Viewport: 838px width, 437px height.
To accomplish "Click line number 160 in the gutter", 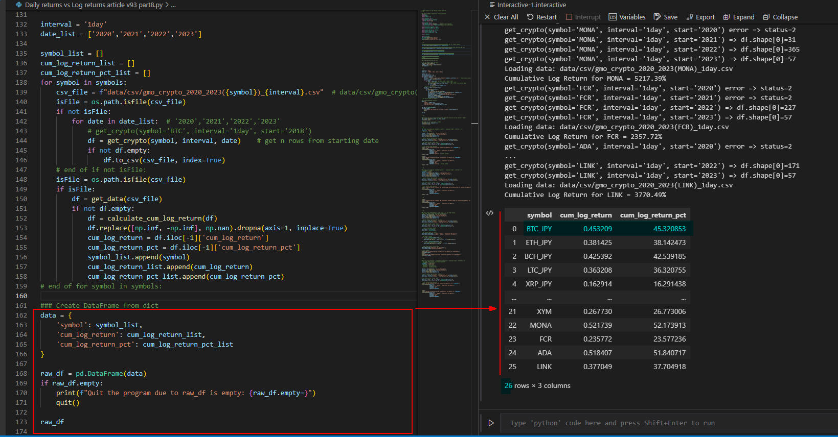I will 21,296.
